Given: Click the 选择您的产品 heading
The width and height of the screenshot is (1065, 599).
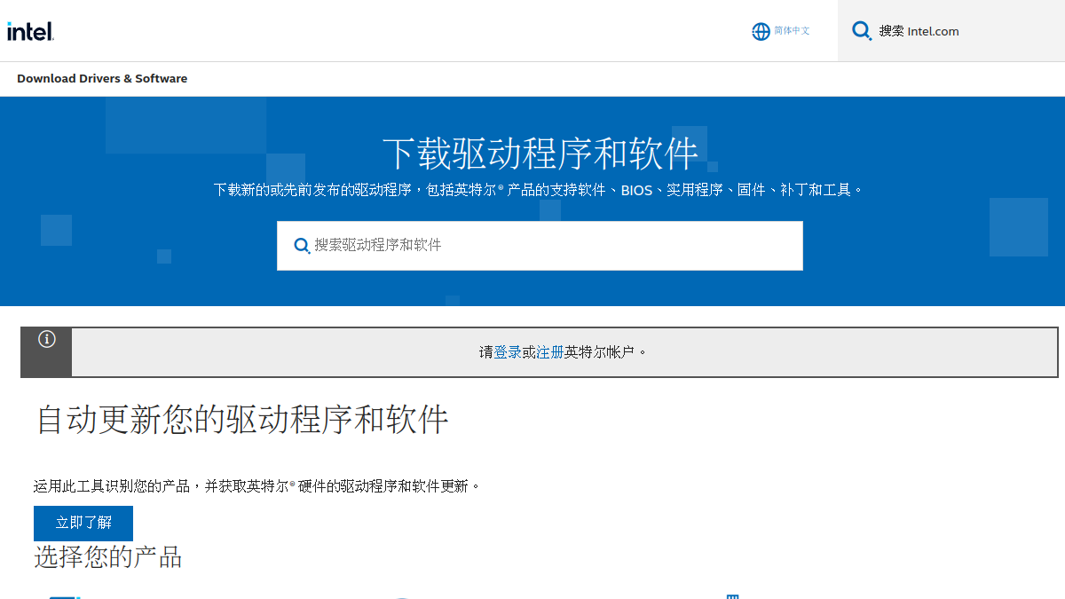Looking at the screenshot, I should coord(108,556).
